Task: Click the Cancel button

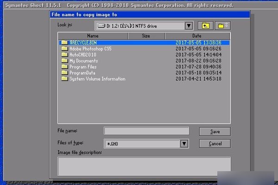Action: 215,143
